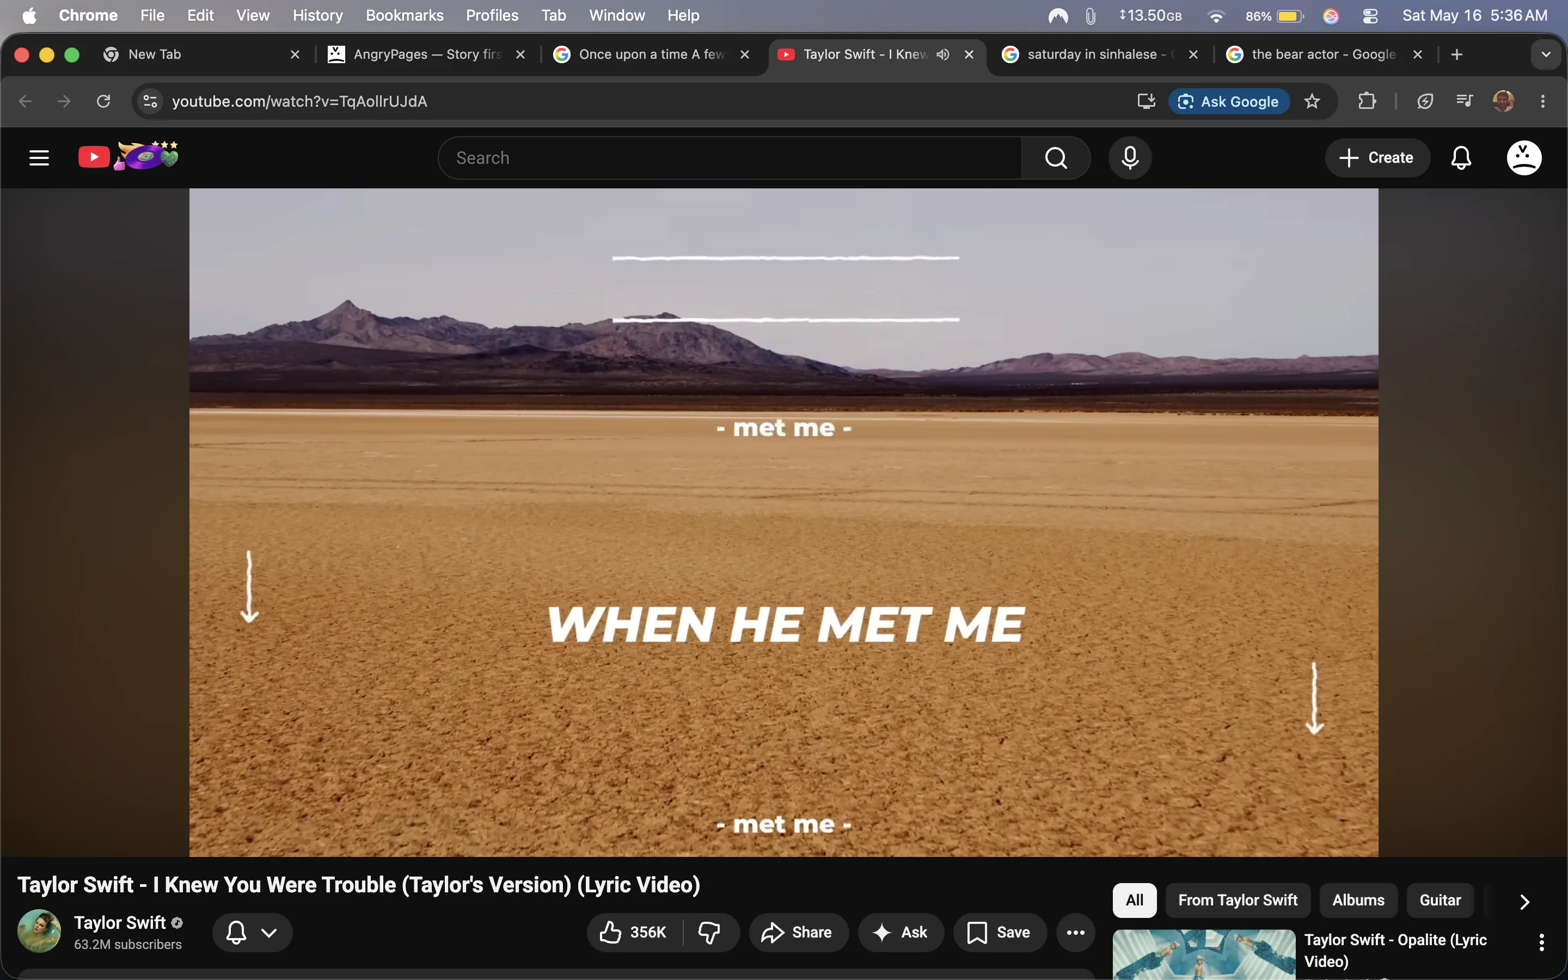
Task: View site information for youtube.com
Action: point(150,101)
